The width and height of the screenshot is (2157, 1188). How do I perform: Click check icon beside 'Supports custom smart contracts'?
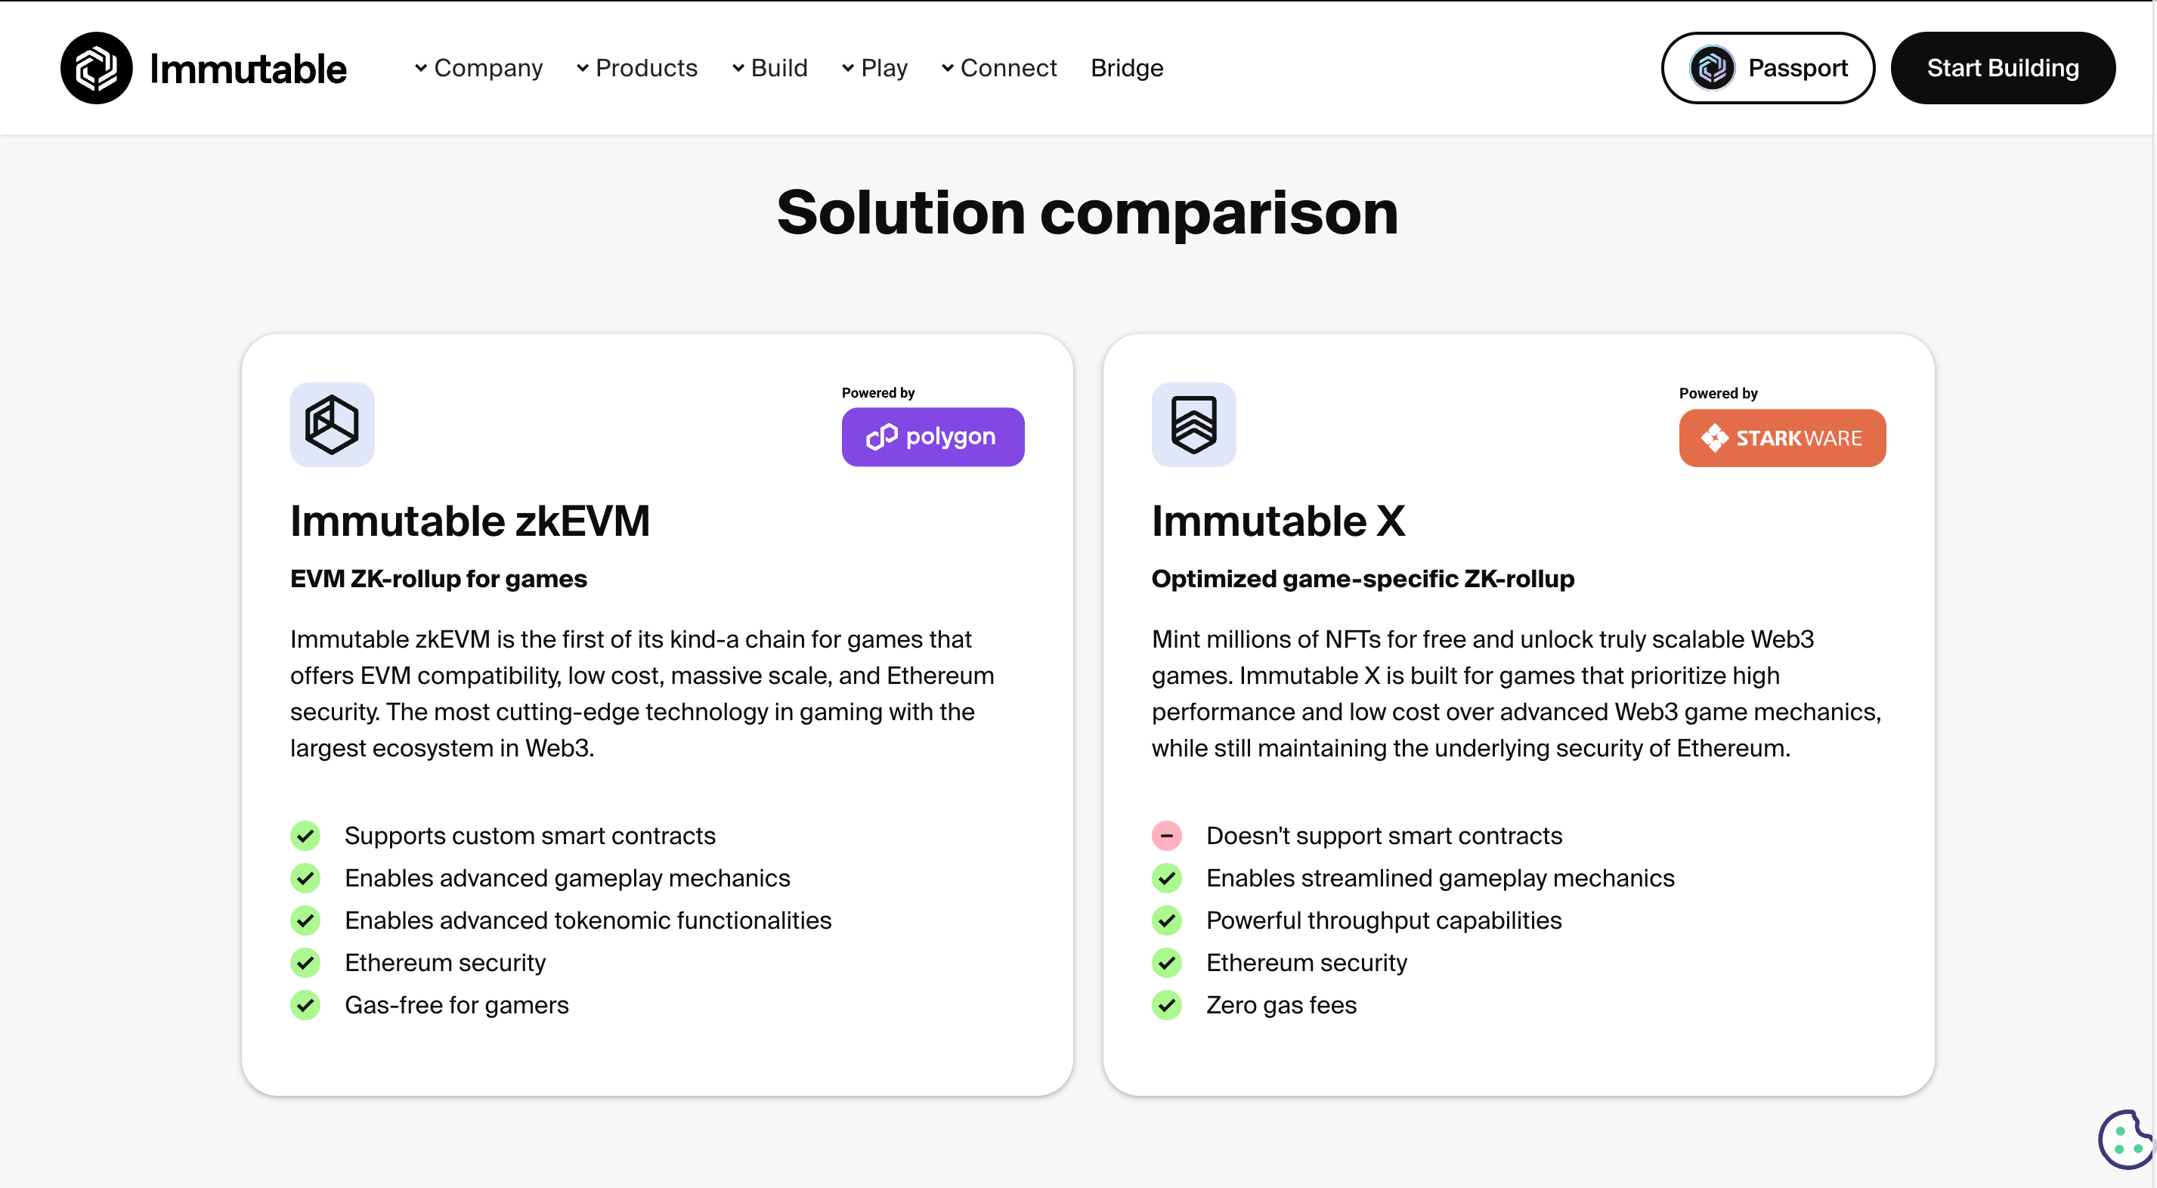(305, 836)
